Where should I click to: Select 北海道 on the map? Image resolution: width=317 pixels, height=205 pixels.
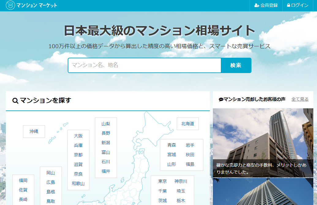pos(187,124)
